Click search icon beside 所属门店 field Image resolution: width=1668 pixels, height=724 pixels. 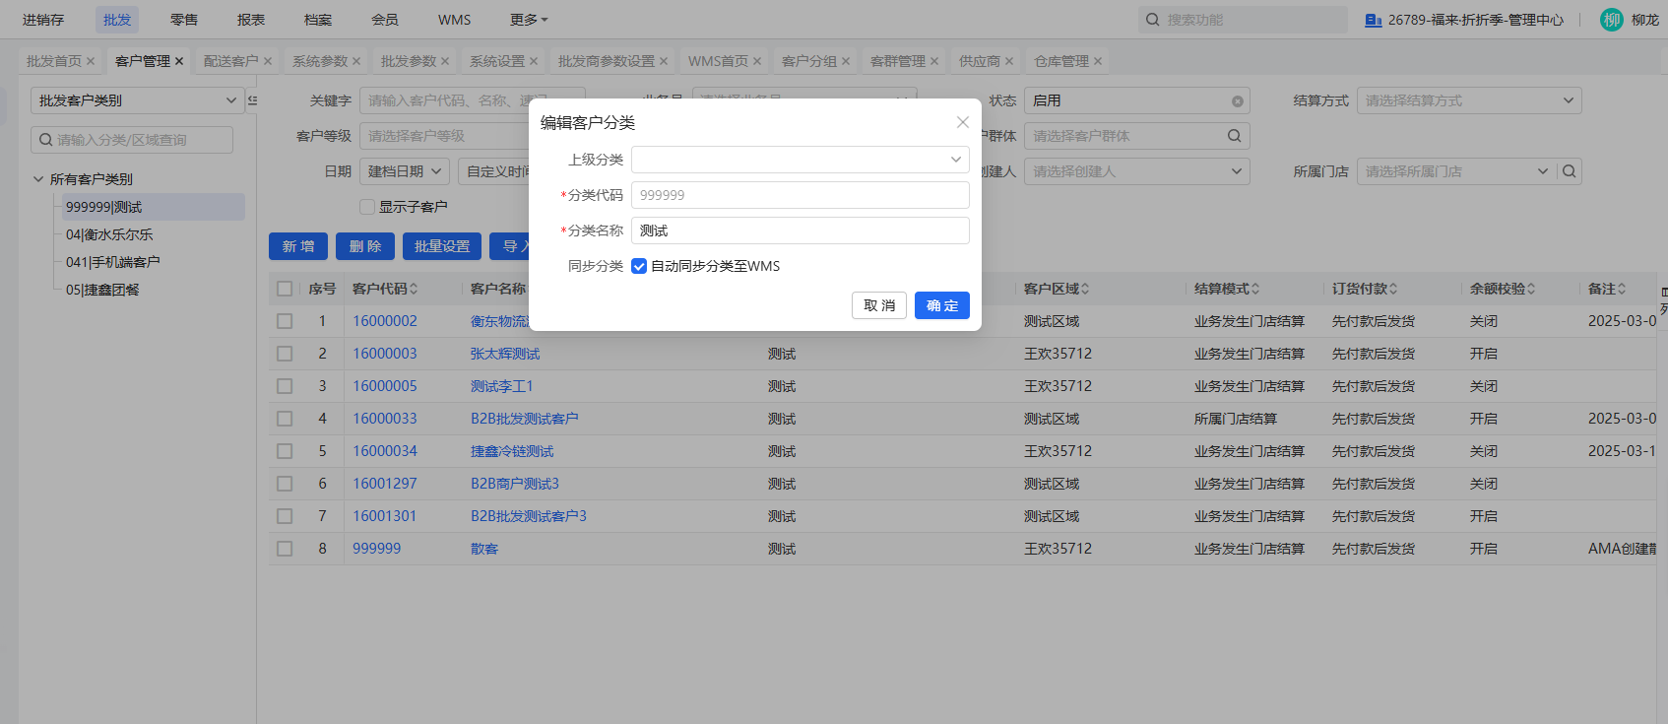click(1570, 171)
